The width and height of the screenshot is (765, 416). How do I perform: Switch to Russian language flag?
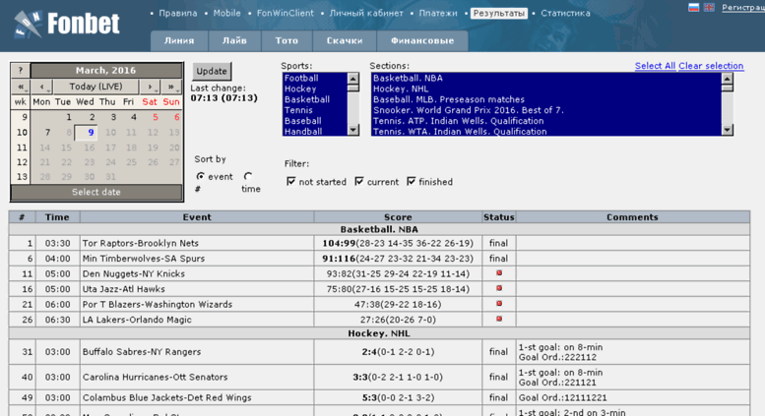(x=693, y=7)
